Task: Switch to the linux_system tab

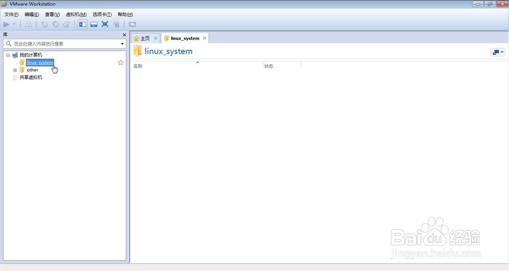Action: point(185,38)
